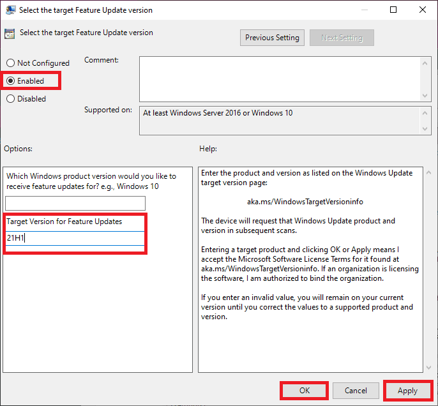The width and height of the screenshot is (438, 406).
Task: Click the Comment: label
Action: pyautogui.click(x=102, y=60)
